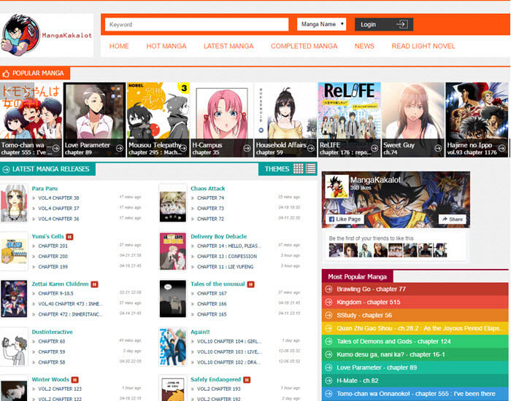
Task: Open Tales of Demons and Gods chapter 124
Action: tap(415, 341)
